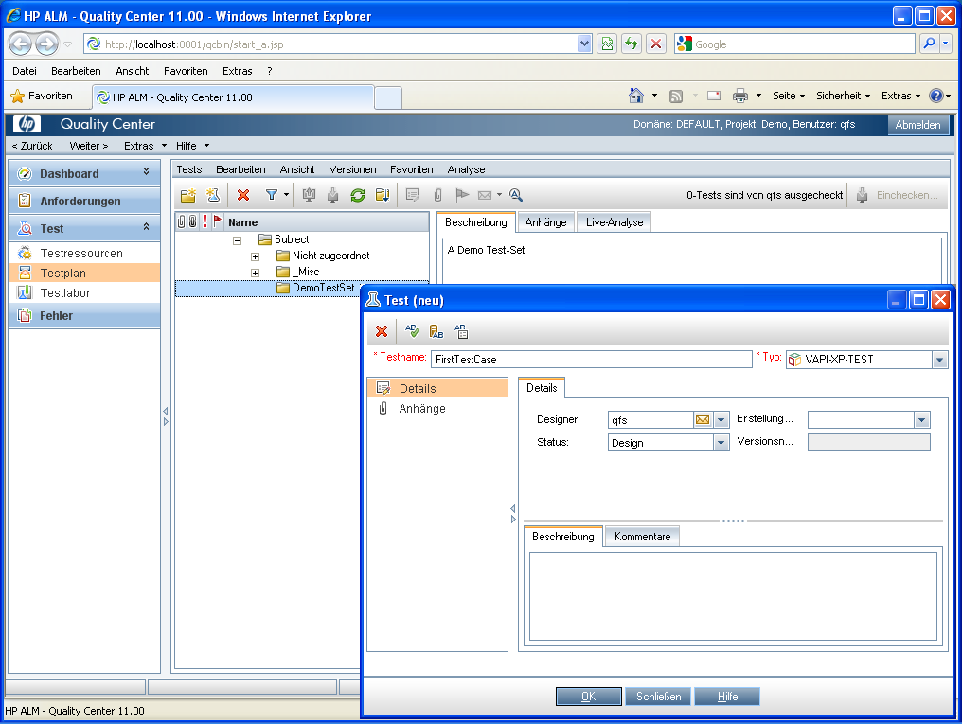The width and height of the screenshot is (962, 724).
Task: Open the Anforderungen module
Action: pos(84,201)
